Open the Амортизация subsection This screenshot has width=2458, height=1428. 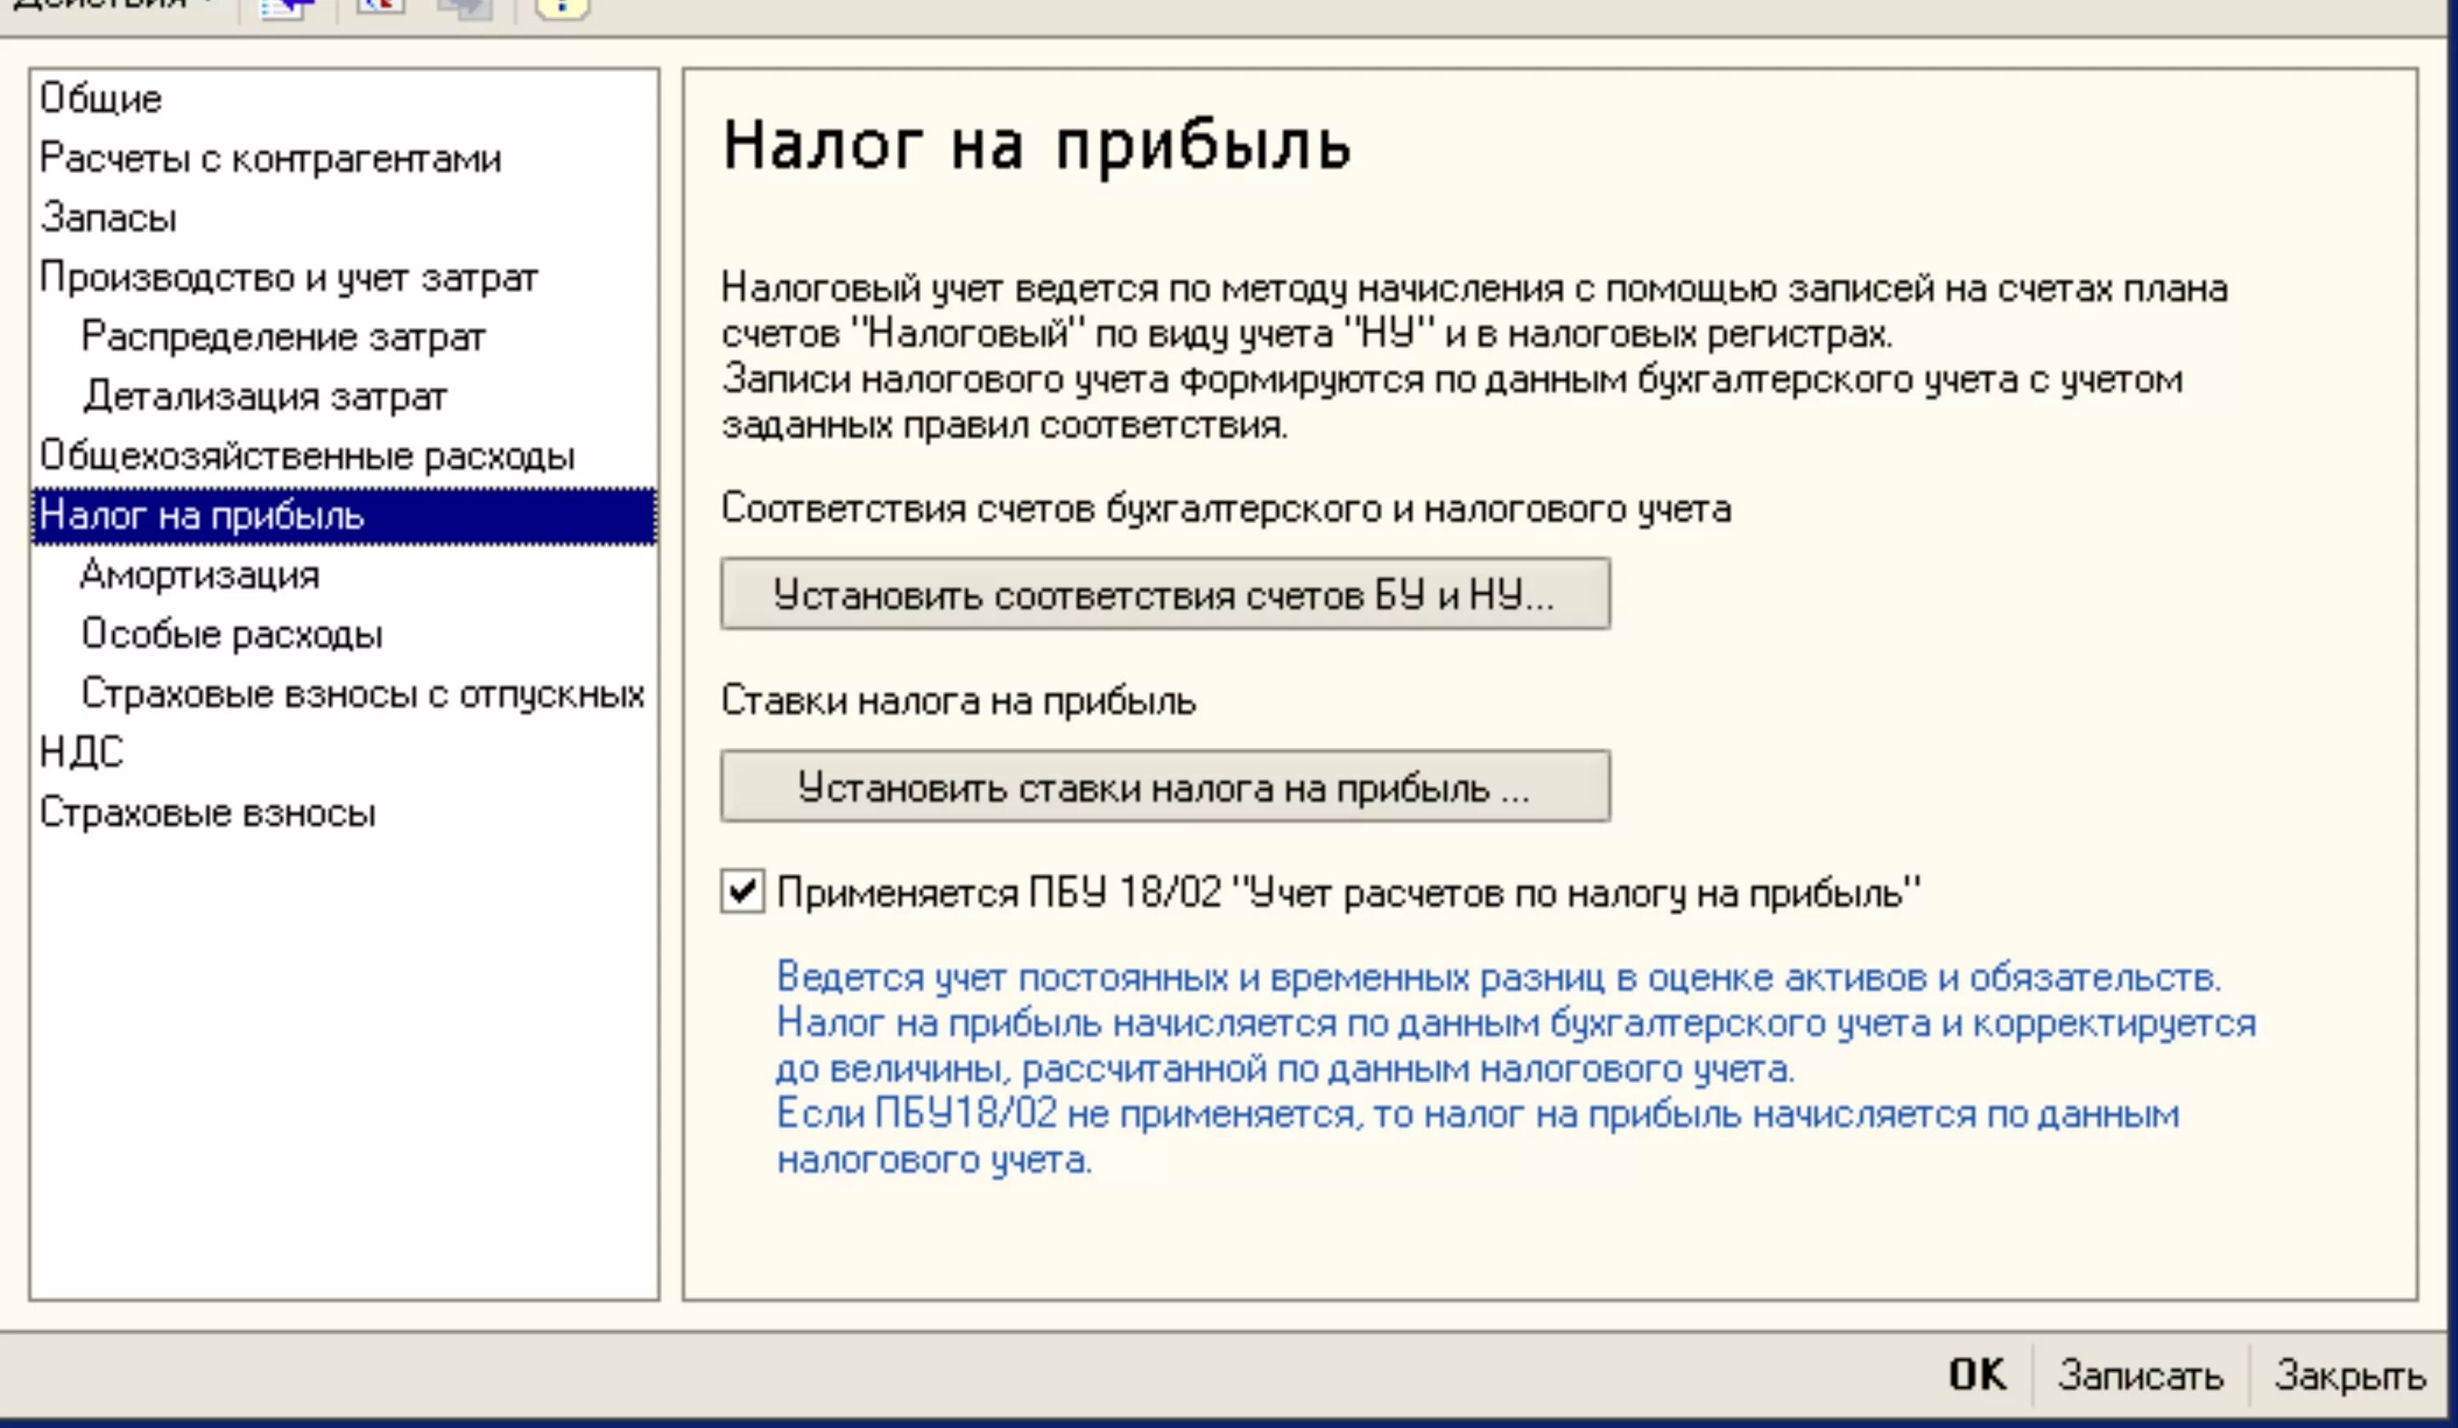point(200,574)
